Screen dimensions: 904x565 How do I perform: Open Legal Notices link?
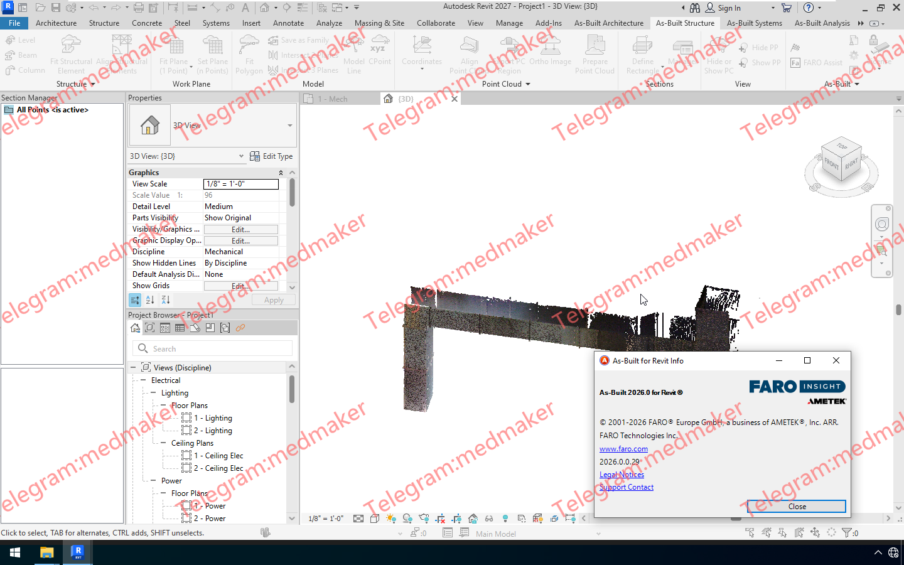[621, 475]
